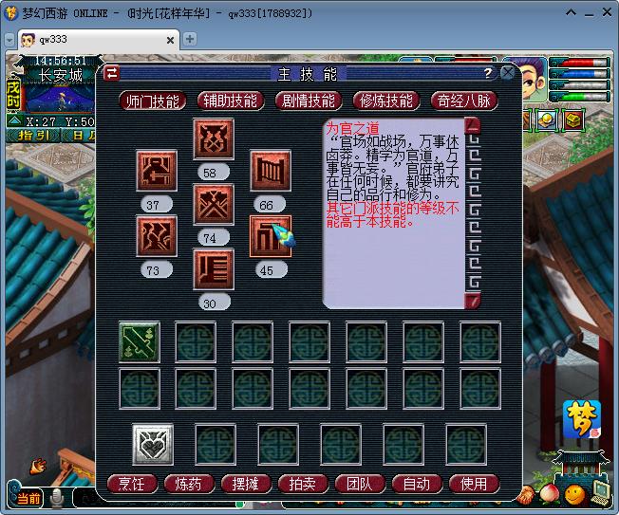This screenshot has width=619, height=515.
Task: Click the smiley face icon at the bottom right
Action: [x=574, y=494]
